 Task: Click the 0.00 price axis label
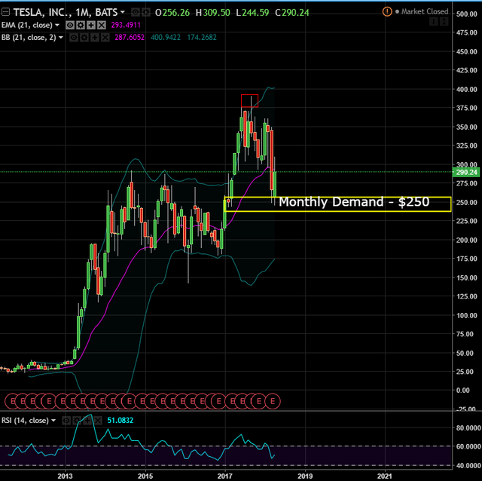click(463, 391)
